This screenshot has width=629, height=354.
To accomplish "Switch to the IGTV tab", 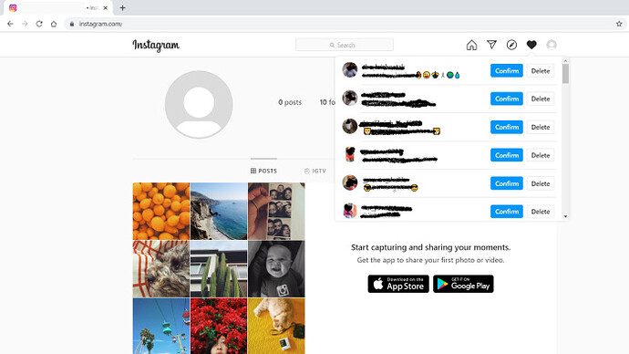I will click(315, 171).
